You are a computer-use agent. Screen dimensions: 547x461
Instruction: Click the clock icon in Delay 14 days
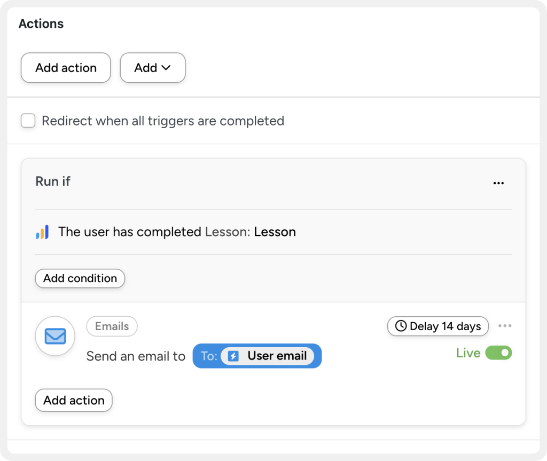401,326
